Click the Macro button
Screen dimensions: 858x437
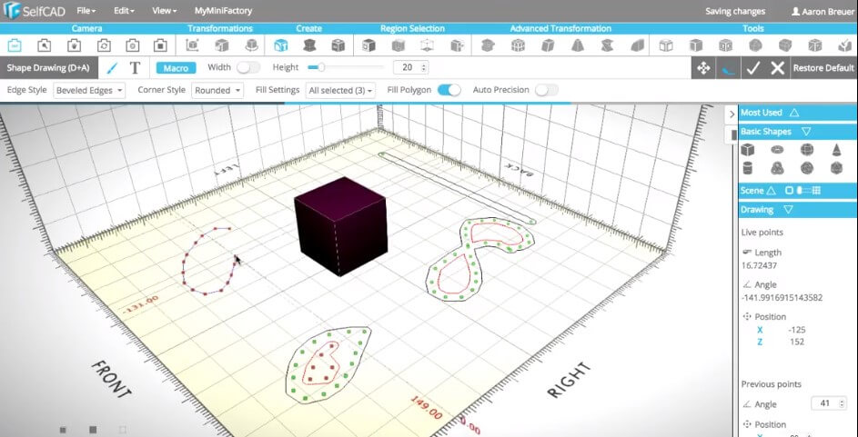[x=176, y=68]
